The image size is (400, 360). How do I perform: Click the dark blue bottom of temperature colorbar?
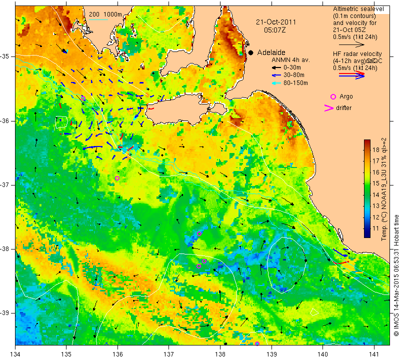click(x=367, y=235)
